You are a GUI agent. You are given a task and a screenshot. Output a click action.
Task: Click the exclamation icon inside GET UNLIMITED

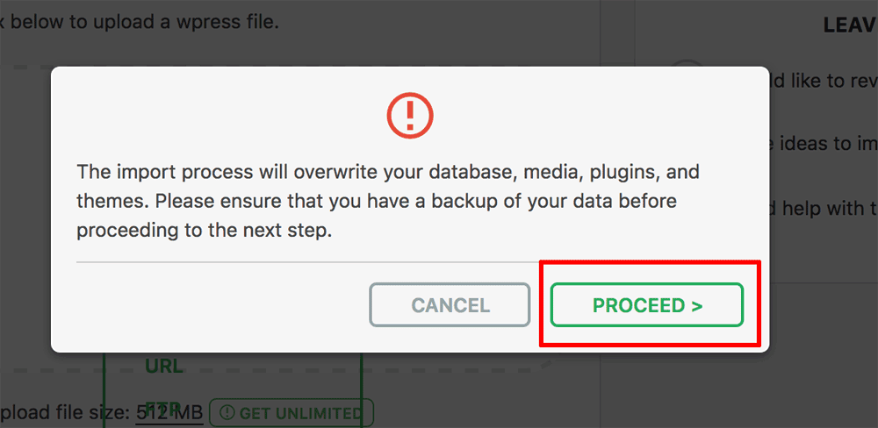click(227, 413)
